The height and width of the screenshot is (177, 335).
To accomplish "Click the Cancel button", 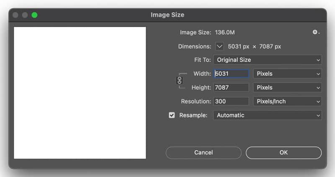I will (x=204, y=152).
